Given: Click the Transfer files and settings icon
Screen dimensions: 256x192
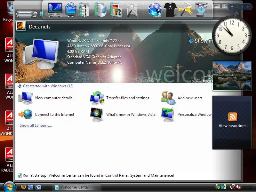Looking at the screenshot, I should (x=97, y=98).
